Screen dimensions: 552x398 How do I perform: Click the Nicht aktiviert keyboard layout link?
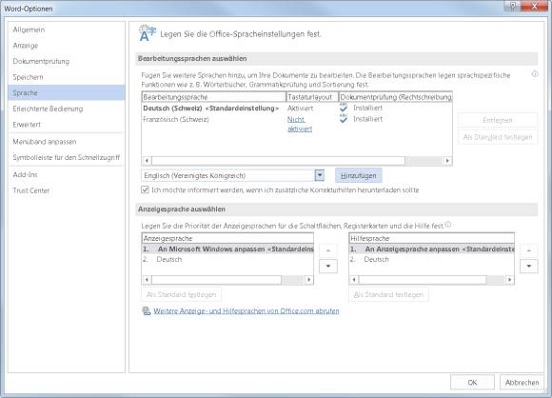click(300, 125)
